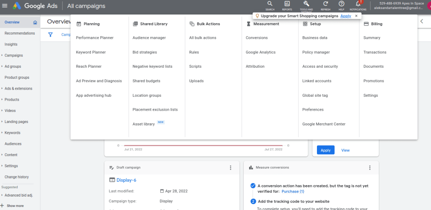This screenshot has width=431, height=210.
Task: Expand Videos in the sidebar
Action: 2,111
